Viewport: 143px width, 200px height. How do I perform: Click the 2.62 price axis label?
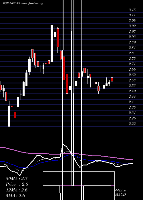[132, 75]
